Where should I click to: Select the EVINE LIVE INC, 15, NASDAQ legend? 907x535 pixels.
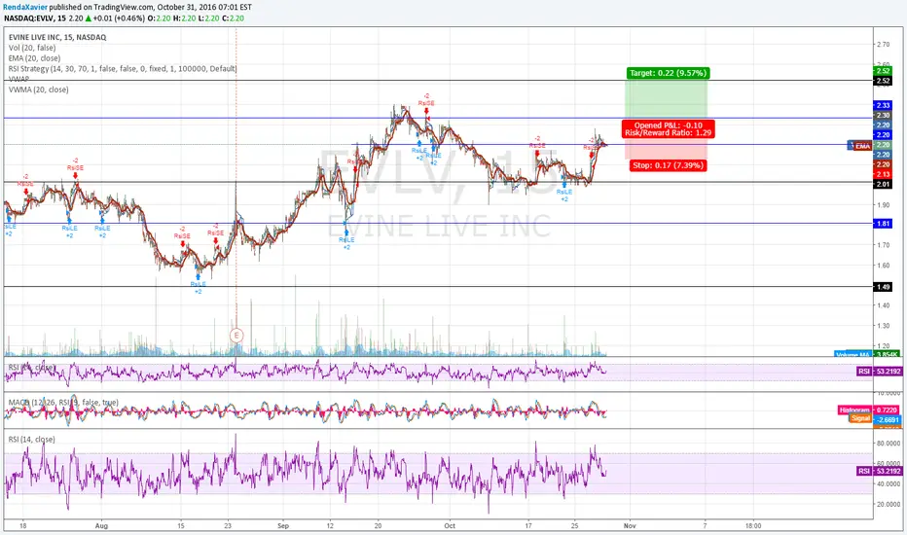(57, 37)
